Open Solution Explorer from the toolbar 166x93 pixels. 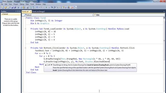pyautogui.click(x=61, y=7)
